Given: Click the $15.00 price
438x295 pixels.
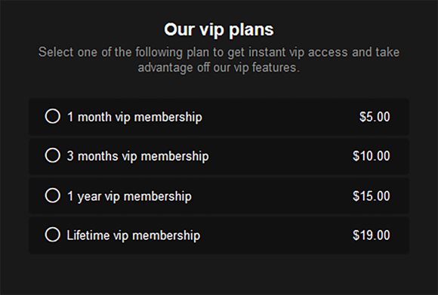Looking at the screenshot, I should [372, 196].
